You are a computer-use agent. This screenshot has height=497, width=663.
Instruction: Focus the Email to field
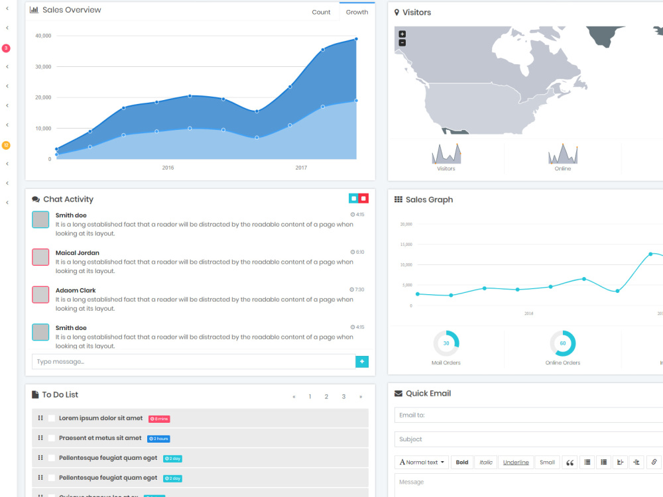click(x=528, y=415)
